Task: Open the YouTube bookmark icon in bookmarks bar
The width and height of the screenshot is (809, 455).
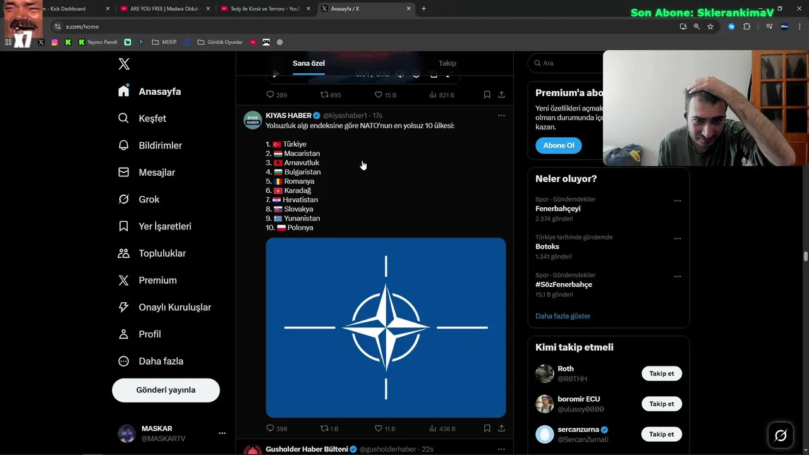Action: click(253, 42)
